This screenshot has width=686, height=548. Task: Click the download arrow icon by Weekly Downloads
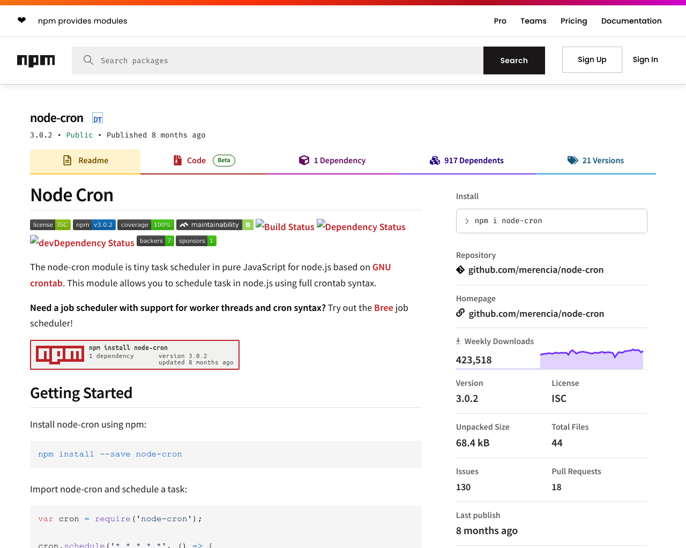tap(458, 341)
